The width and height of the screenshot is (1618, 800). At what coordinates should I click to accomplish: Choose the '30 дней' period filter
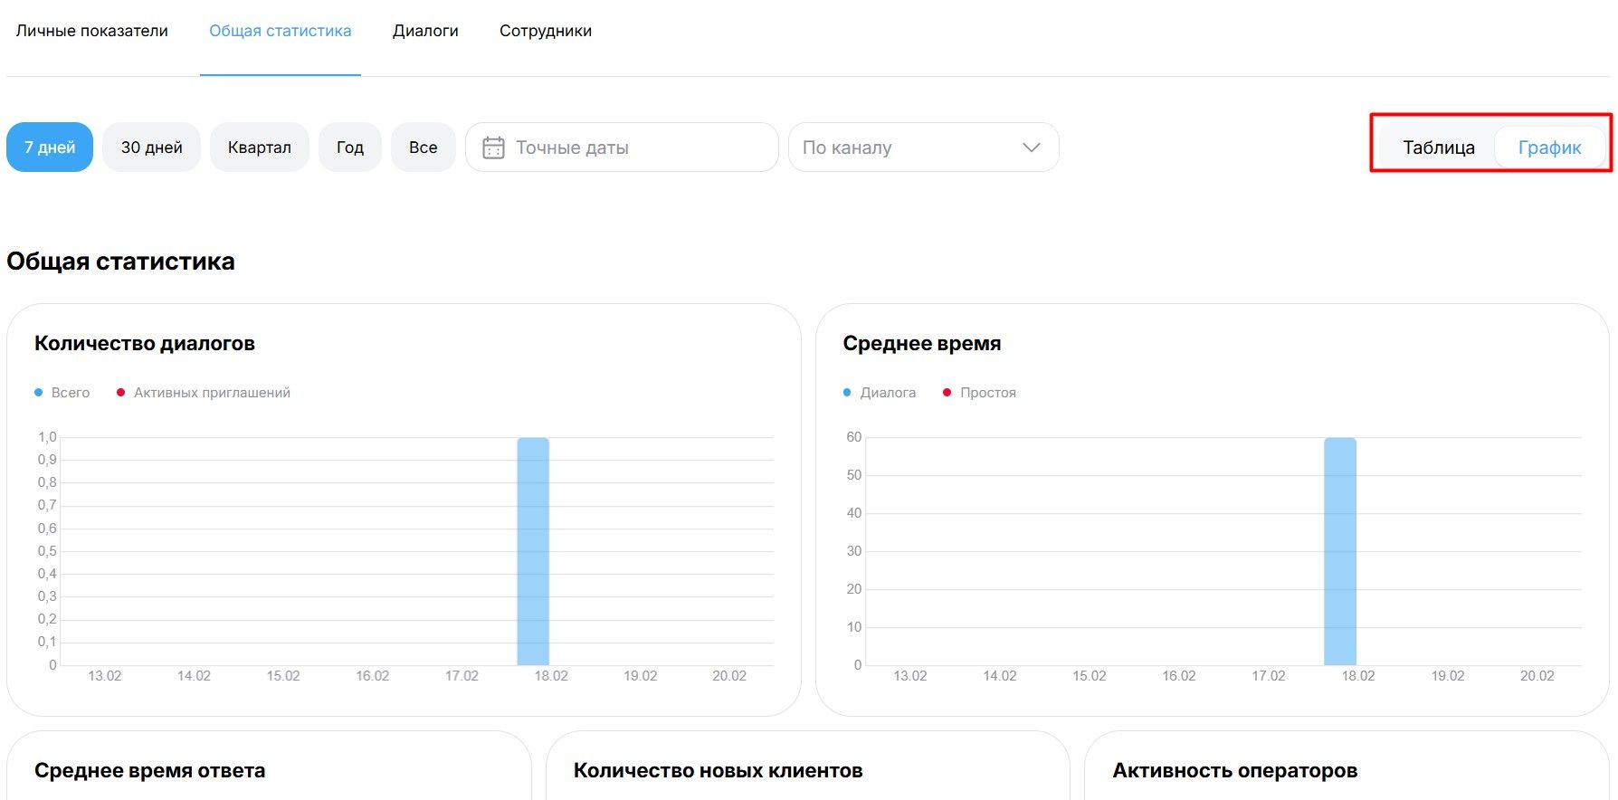(x=152, y=148)
